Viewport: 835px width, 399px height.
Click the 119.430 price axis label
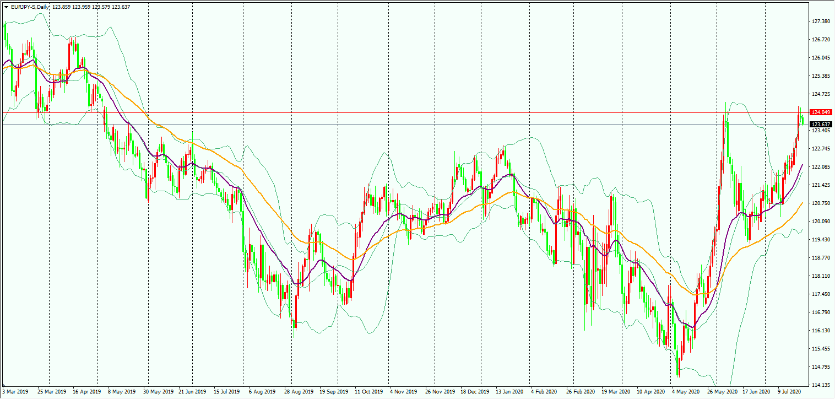click(821, 240)
